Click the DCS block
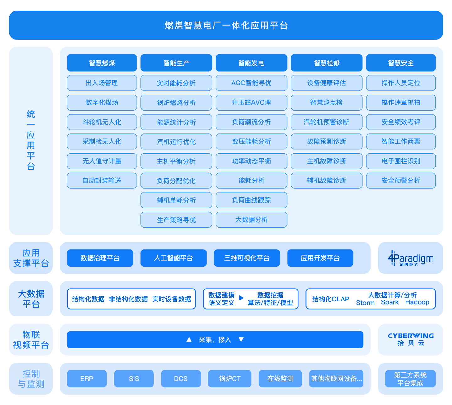Image resolution: width=452 pixels, height=405 pixels. click(x=181, y=379)
